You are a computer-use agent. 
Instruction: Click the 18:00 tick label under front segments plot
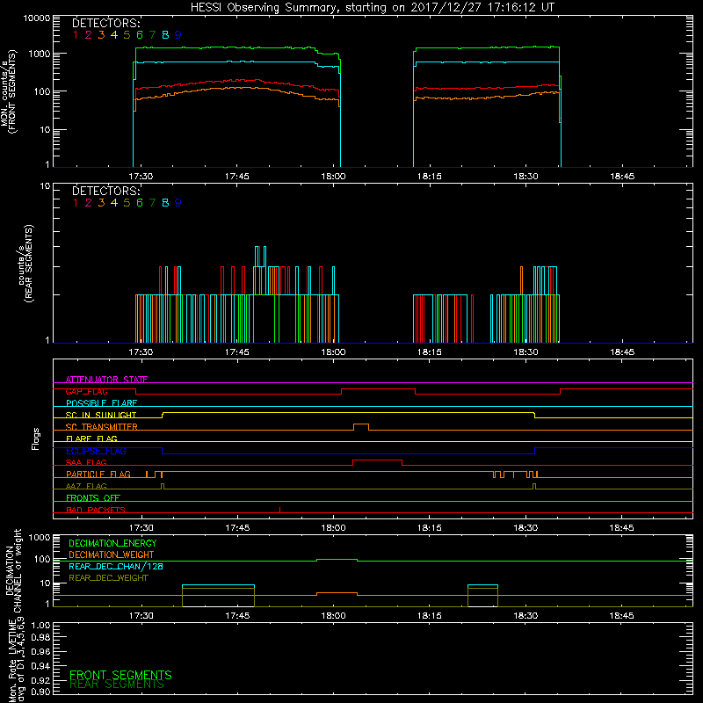[x=333, y=177]
